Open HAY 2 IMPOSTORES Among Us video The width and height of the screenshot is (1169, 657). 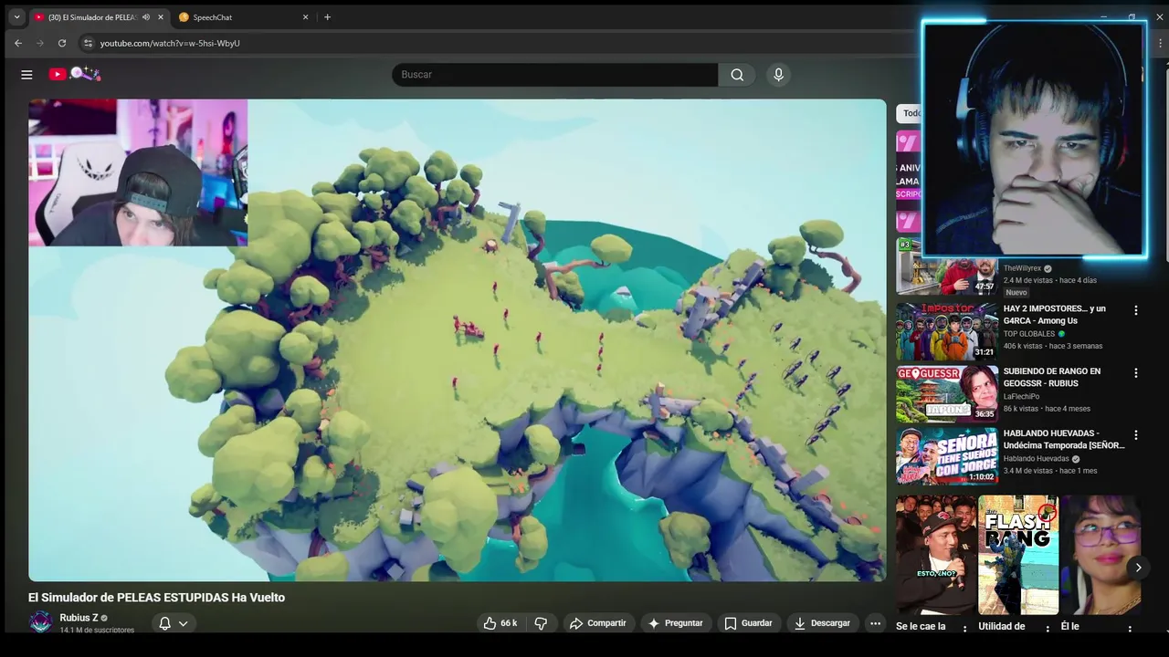[1055, 315]
